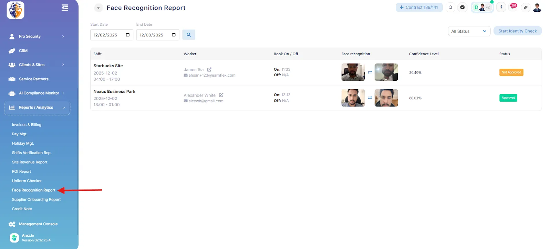Open chat notifications with 265 badge
This screenshot has height=249, width=551.
click(513, 7)
